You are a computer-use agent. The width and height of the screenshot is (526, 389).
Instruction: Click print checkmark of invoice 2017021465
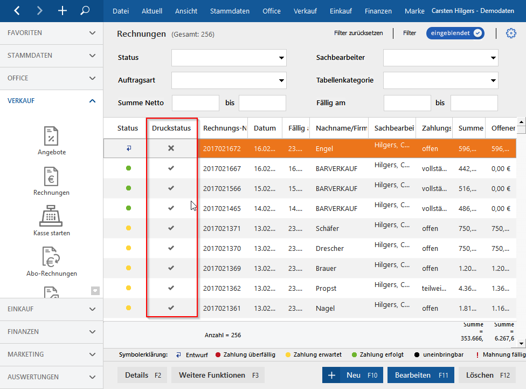tap(171, 208)
